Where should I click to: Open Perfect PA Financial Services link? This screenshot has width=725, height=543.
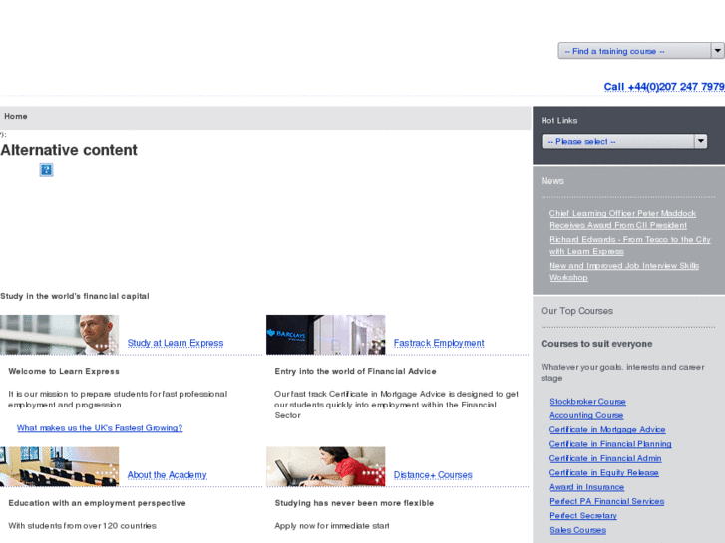coord(606,501)
